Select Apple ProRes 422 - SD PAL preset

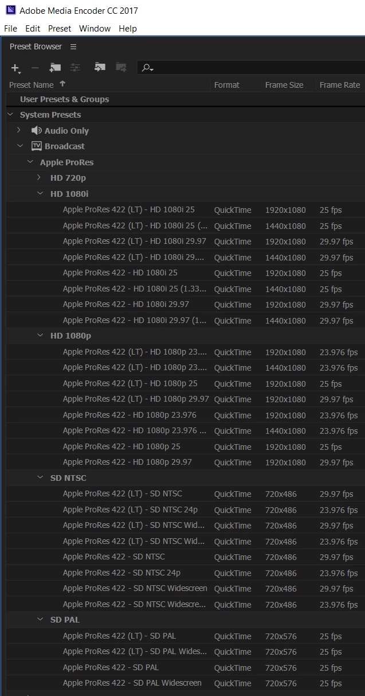point(185,668)
